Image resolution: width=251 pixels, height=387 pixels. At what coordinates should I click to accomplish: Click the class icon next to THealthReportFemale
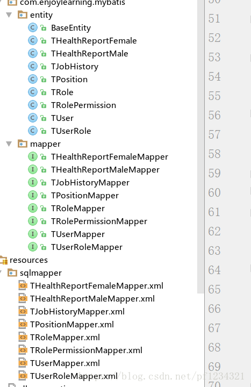pos(33,40)
